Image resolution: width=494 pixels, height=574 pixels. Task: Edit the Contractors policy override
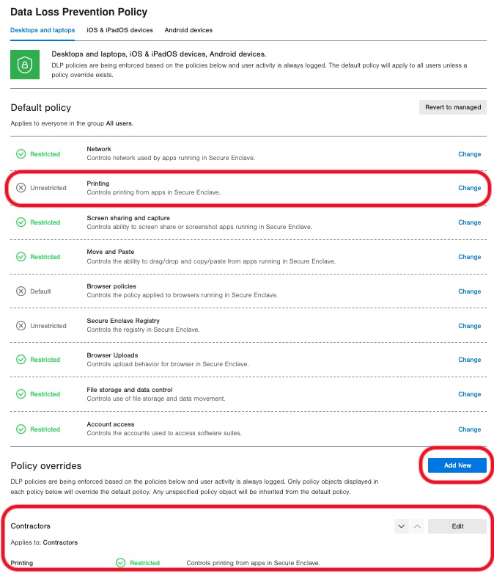(457, 526)
